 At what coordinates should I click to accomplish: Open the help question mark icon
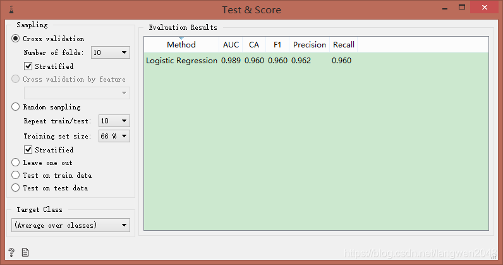pos(11,252)
